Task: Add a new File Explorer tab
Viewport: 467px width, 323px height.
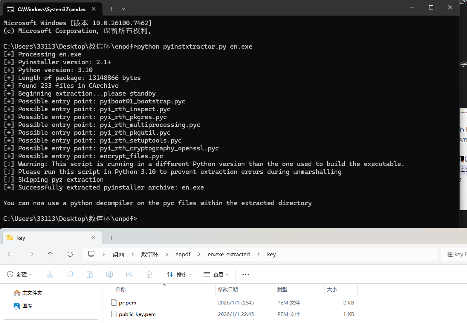Action: click(111, 238)
